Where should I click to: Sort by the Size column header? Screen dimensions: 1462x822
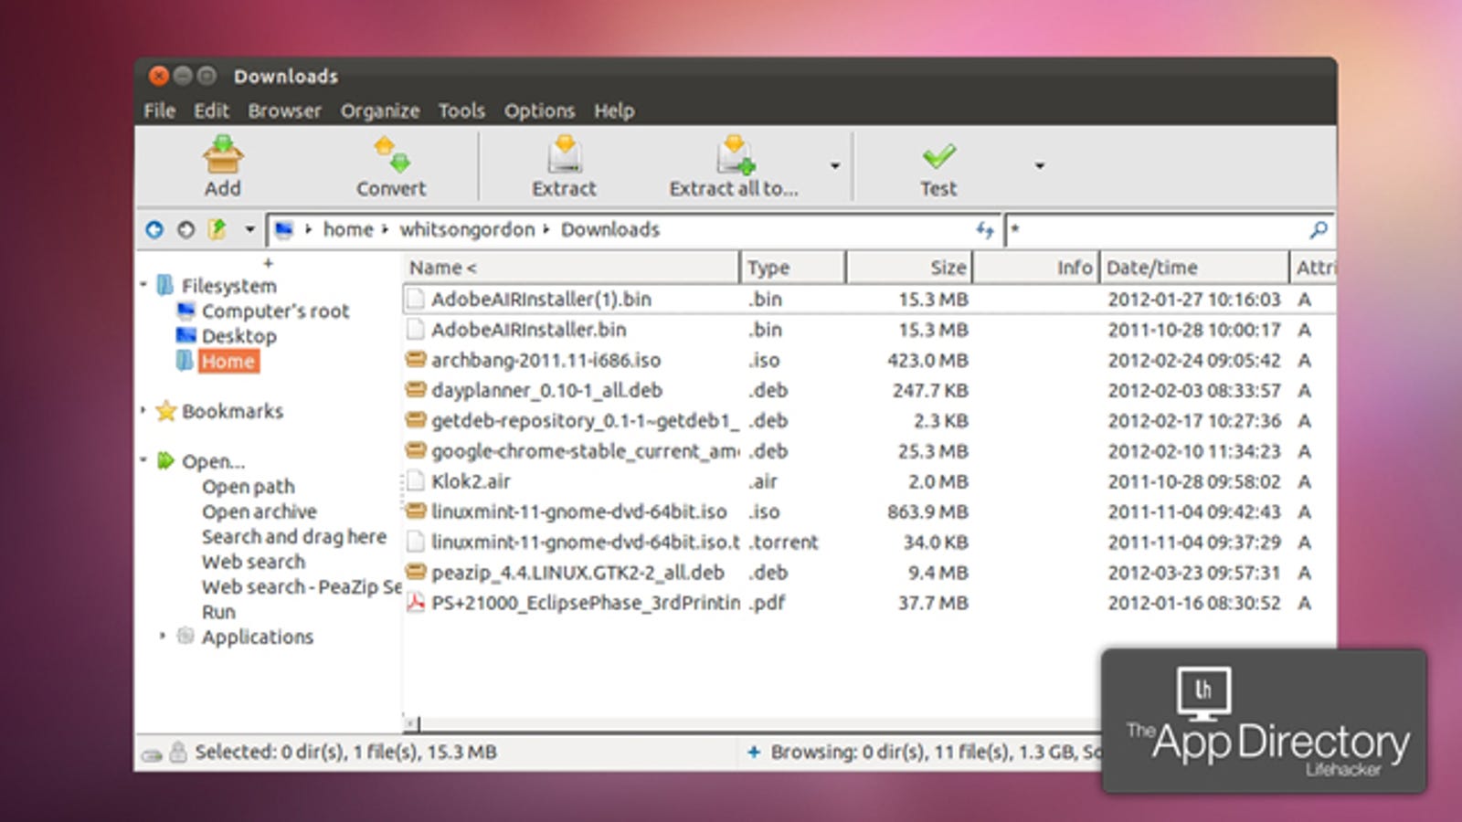tap(909, 268)
